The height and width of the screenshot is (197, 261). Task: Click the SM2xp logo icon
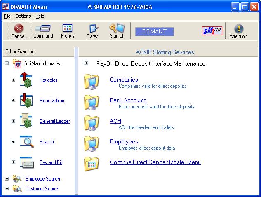(212, 30)
